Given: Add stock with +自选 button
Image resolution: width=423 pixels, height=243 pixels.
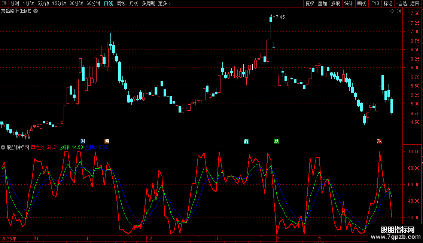Looking at the screenshot, I should [x=401, y=3].
